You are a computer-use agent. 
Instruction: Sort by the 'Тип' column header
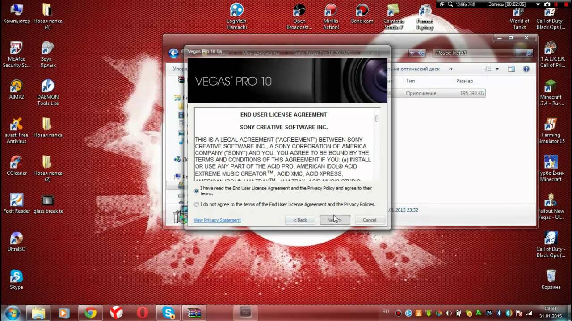pos(410,81)
